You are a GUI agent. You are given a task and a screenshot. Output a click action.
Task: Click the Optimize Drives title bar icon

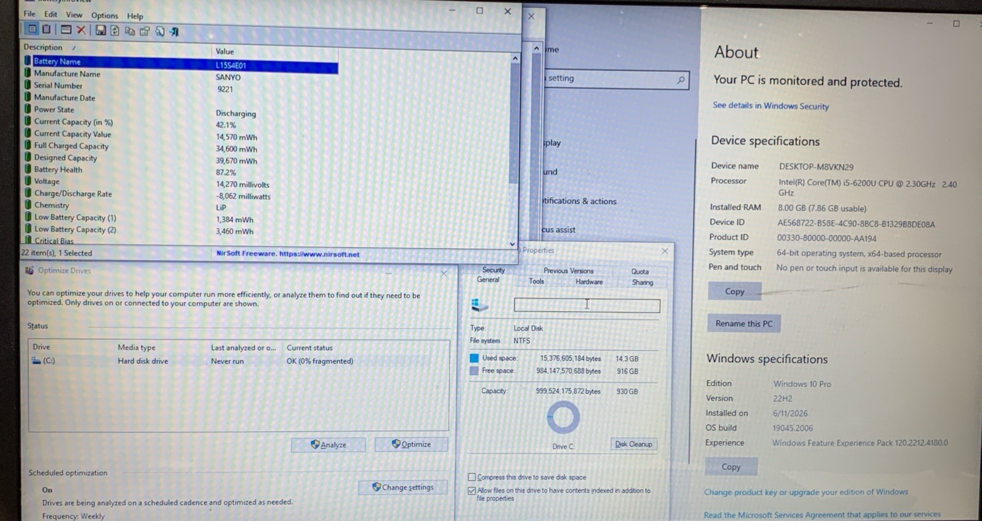tap(29, 270)
